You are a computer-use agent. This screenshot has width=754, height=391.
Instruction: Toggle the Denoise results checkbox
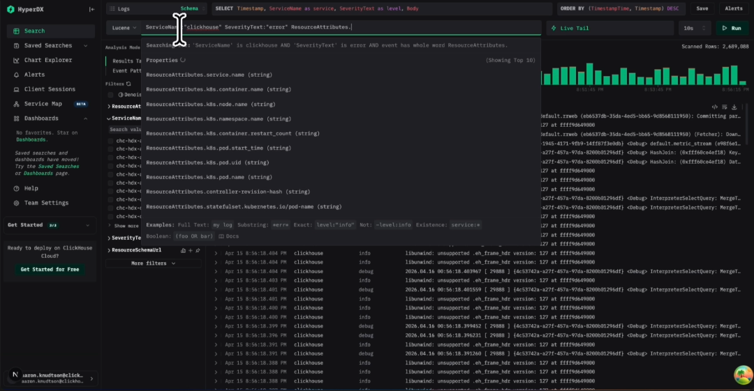[110, 95]
